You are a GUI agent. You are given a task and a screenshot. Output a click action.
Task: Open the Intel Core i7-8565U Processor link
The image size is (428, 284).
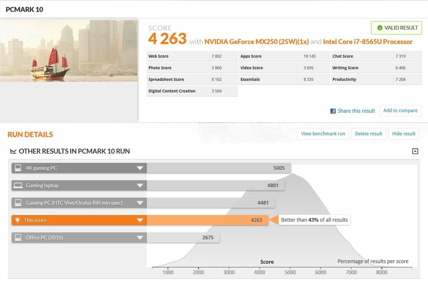(368, 42)
